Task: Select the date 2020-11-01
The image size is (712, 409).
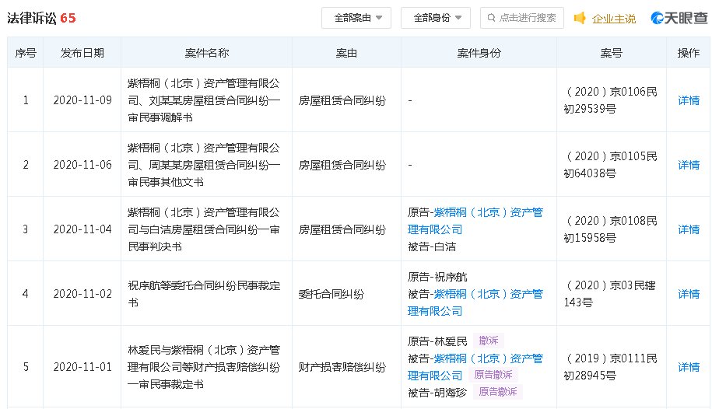Action: [82, 367]
